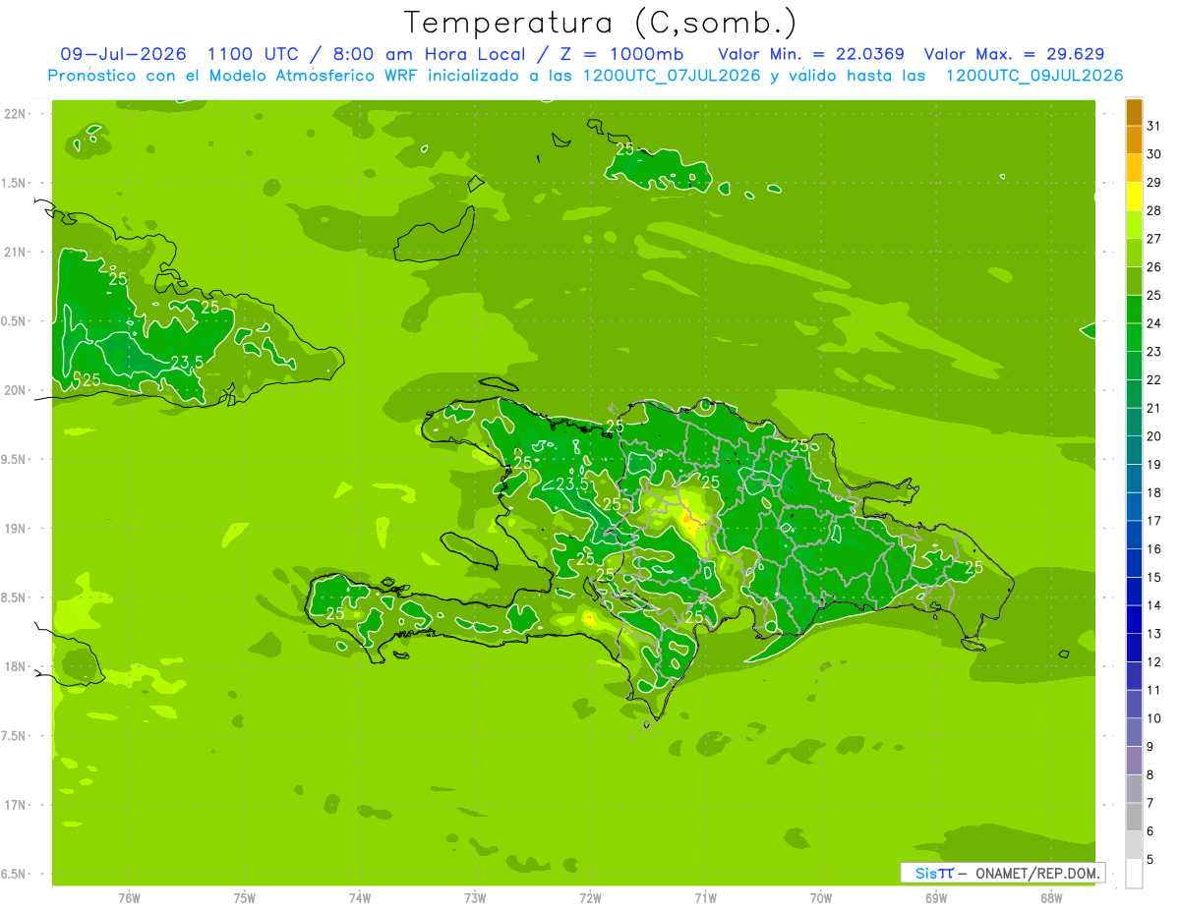Click the legend value '27'
The image size is (1180, 911).
click(x=1154, y=239)
